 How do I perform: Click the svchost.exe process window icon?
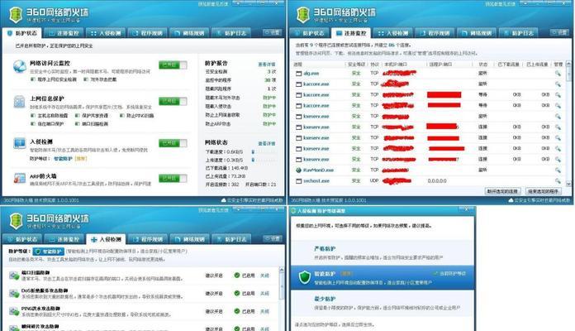coord(299,180)
